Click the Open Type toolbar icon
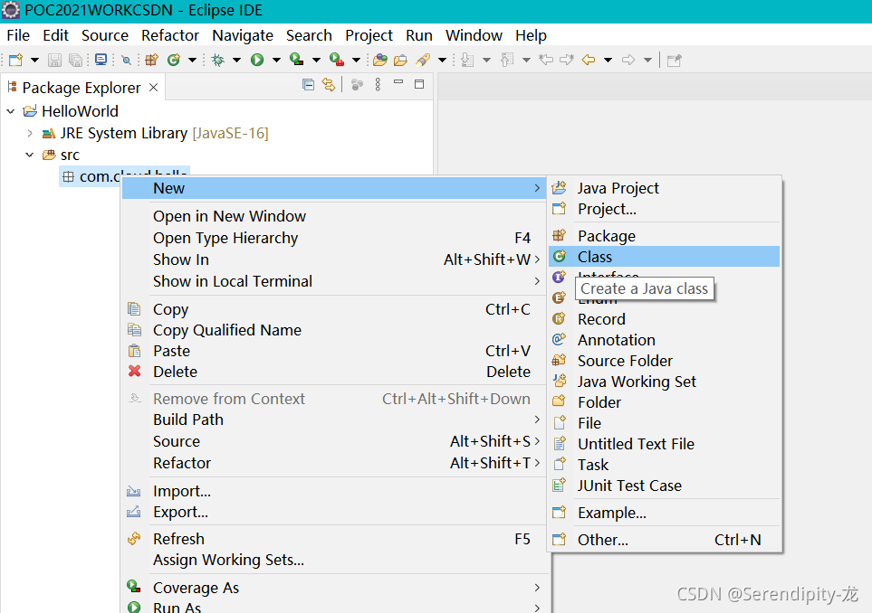This screenshot has height=613, width=872. (x=379, y=60)
